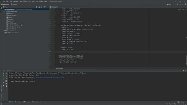Collapse the zombieshooter project root
The width and height of the screenshot is (187, 105).
pyautogui.click(x=4, y=9)
